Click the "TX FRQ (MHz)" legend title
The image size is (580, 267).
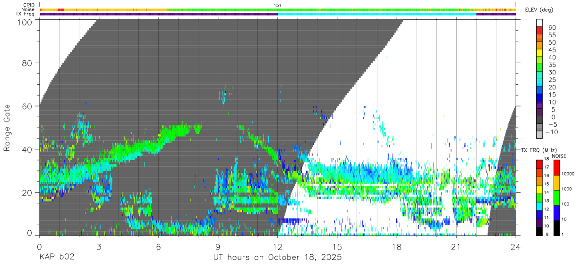538,150
